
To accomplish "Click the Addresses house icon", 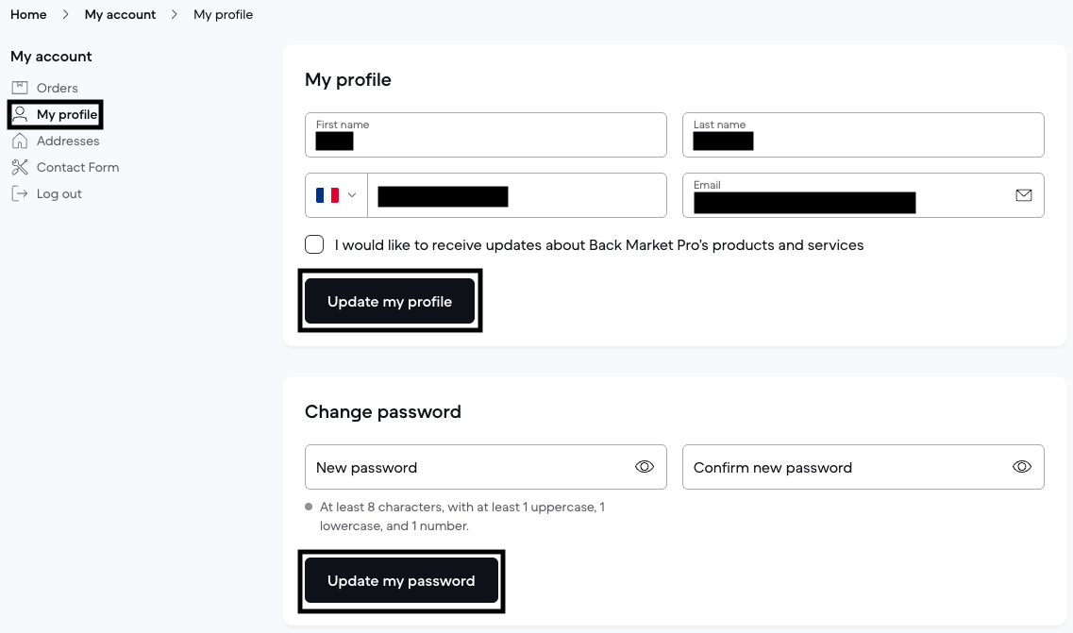I will tap(20, 141).
